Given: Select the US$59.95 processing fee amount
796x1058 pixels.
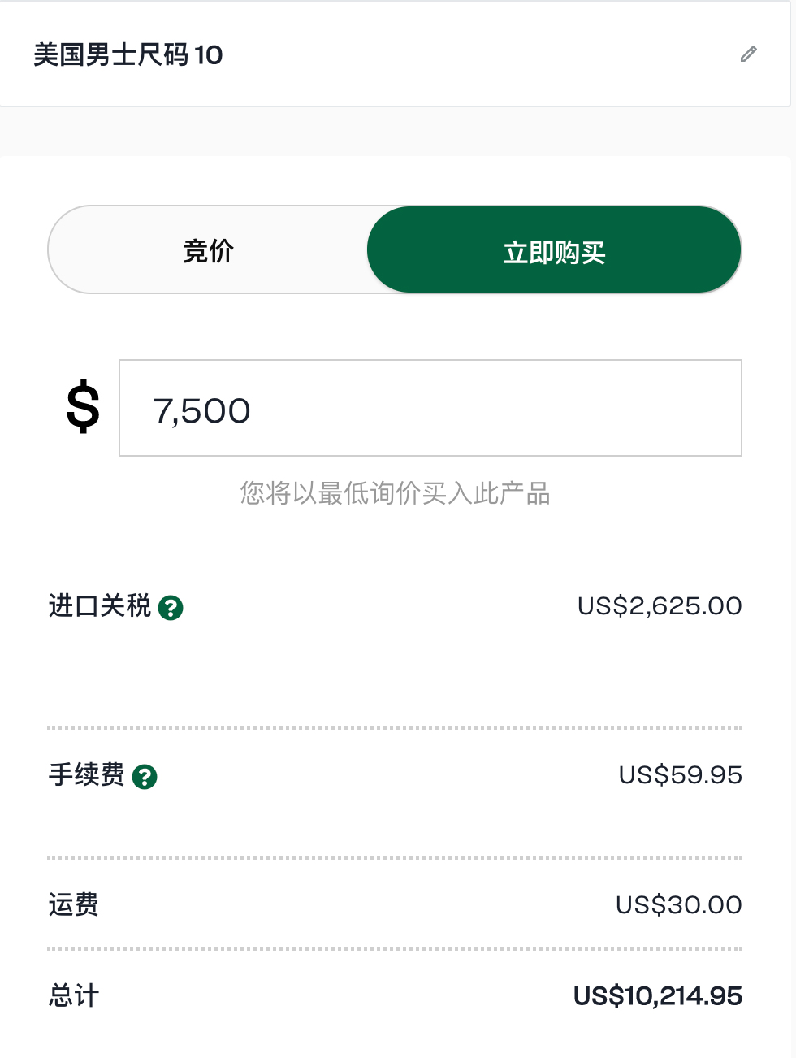Looking at the screenshot, I should (680, 775).
